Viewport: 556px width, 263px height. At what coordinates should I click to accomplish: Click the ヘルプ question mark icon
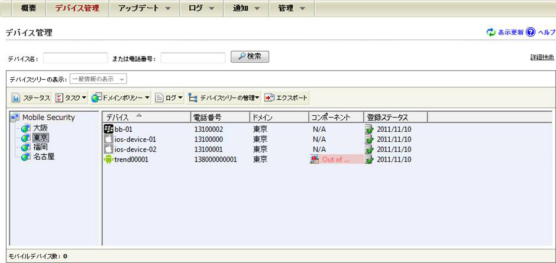tap(531, 33)
